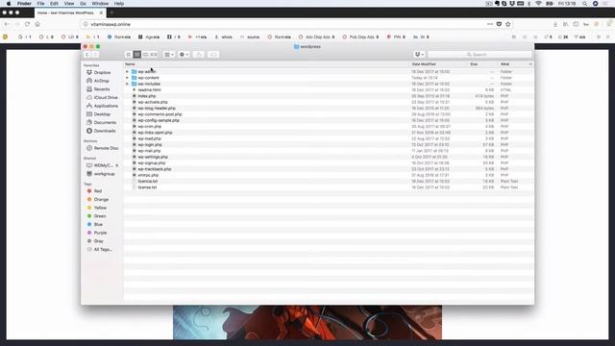The width and height of the screenshot is (615, 346).
Task: Expand the wp-admin folder
Action: tap(127, 72)
